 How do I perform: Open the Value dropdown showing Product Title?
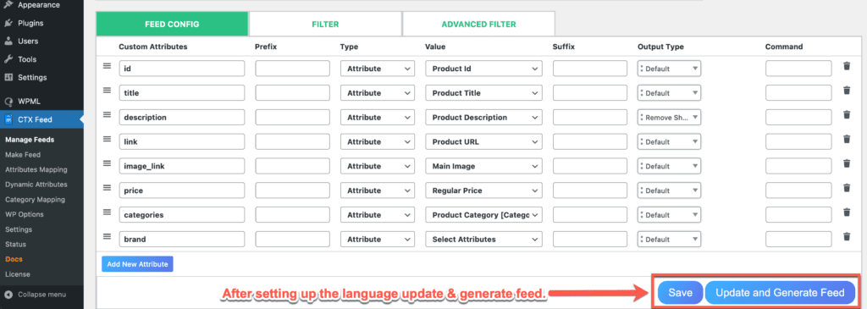click(x=483, y=93)
